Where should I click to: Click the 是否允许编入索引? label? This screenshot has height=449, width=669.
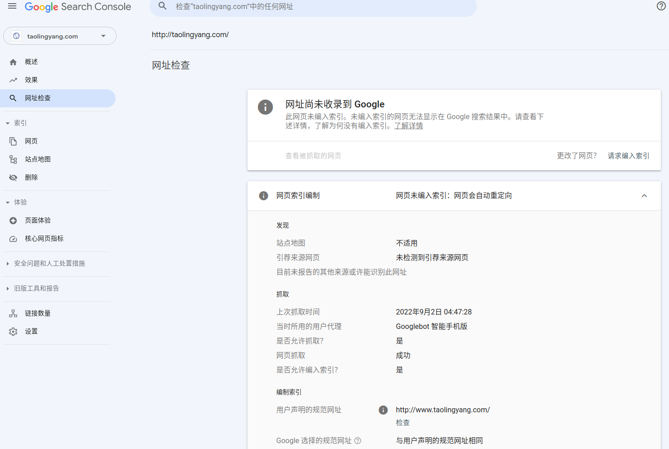[x=307, y=370]
